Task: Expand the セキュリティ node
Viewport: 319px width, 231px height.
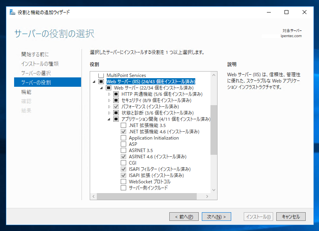Action: pyautogui.click(x=109, y=100)
